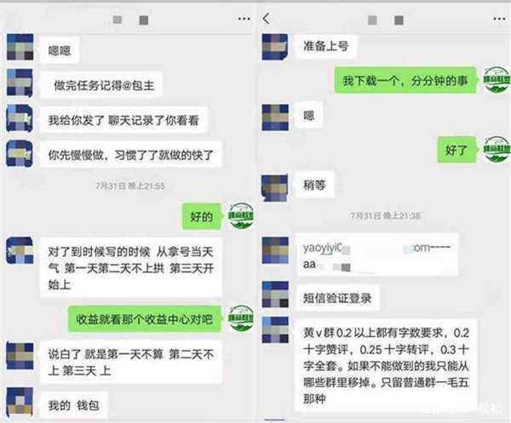Tap the avatar beside 准备上号 message
This screenshot has height=423, width=511.
(x=275, y=47)
